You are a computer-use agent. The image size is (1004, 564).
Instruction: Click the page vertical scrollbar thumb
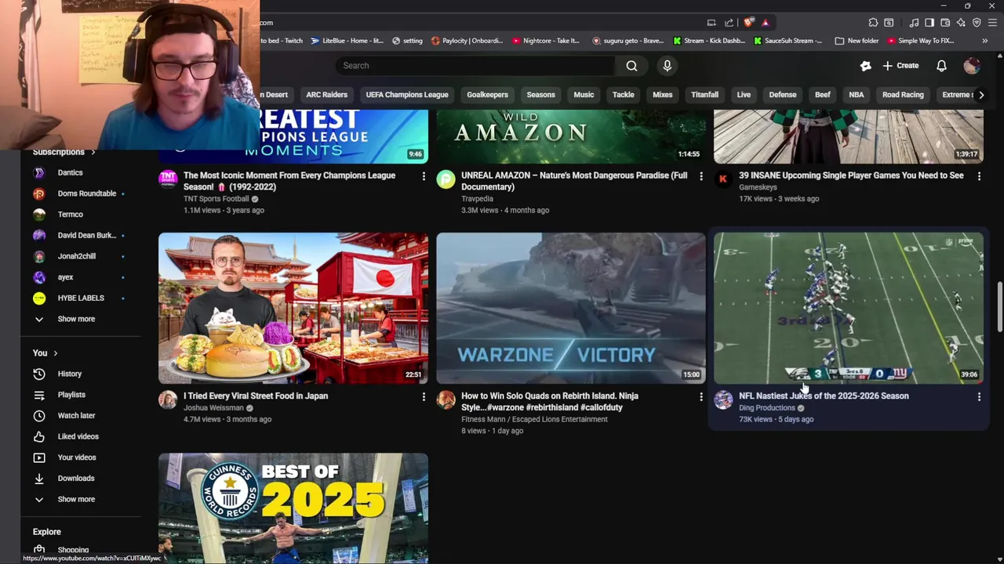(x=999, y=307)
